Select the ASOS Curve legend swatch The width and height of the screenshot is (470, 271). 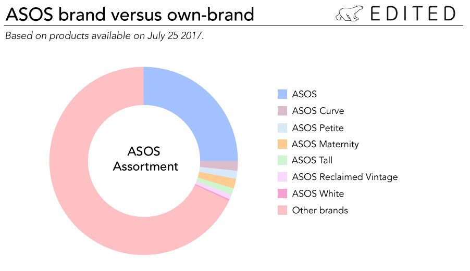282,111
